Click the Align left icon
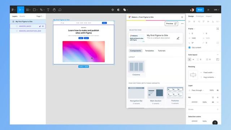This screenshot has height=130, width=231. (x=189, y=22)
